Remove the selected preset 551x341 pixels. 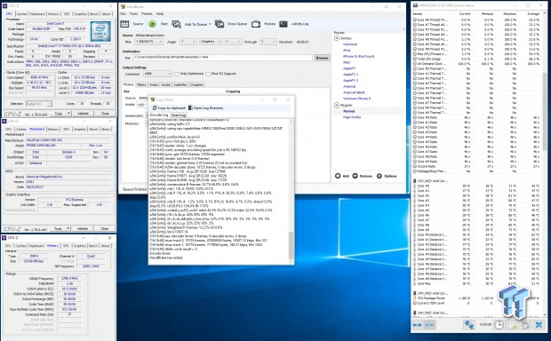click(x=362, y=176)
